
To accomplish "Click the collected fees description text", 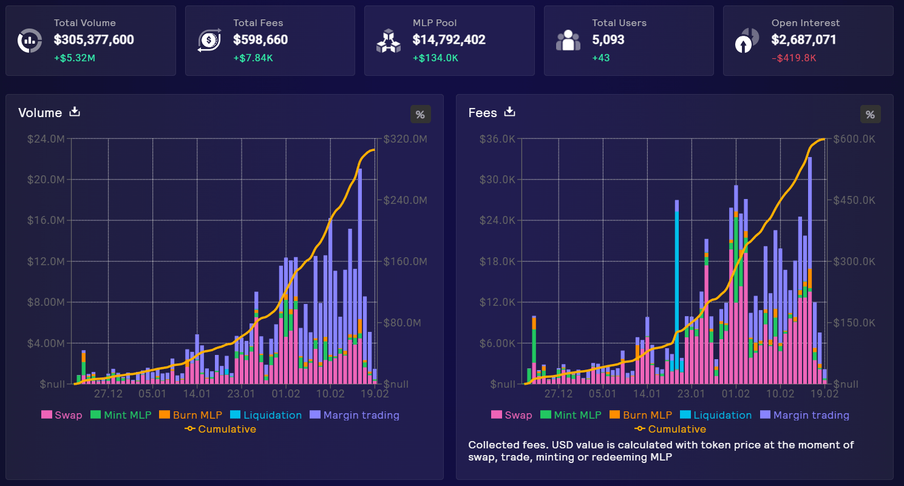I will 661,451.
